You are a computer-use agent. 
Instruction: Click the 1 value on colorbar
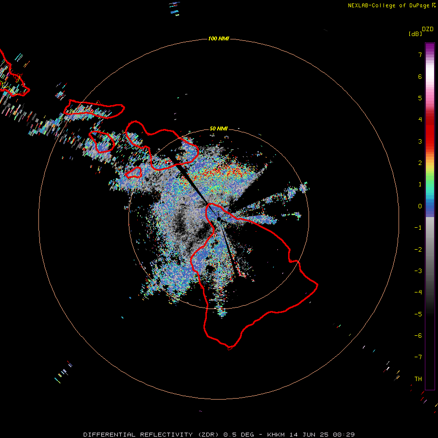(420, 184)
